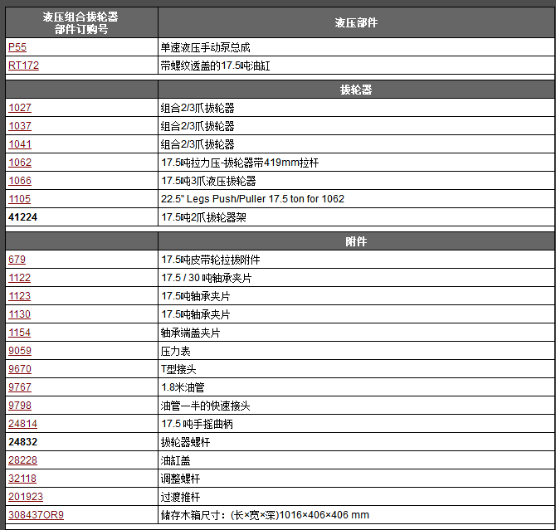
Task: Open the 1062 push-puller link
Action: [x=20, y=163]
